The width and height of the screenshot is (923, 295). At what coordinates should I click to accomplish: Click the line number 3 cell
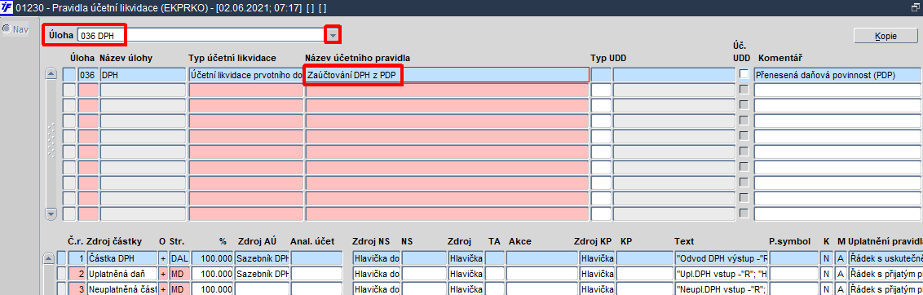(77, 289)
